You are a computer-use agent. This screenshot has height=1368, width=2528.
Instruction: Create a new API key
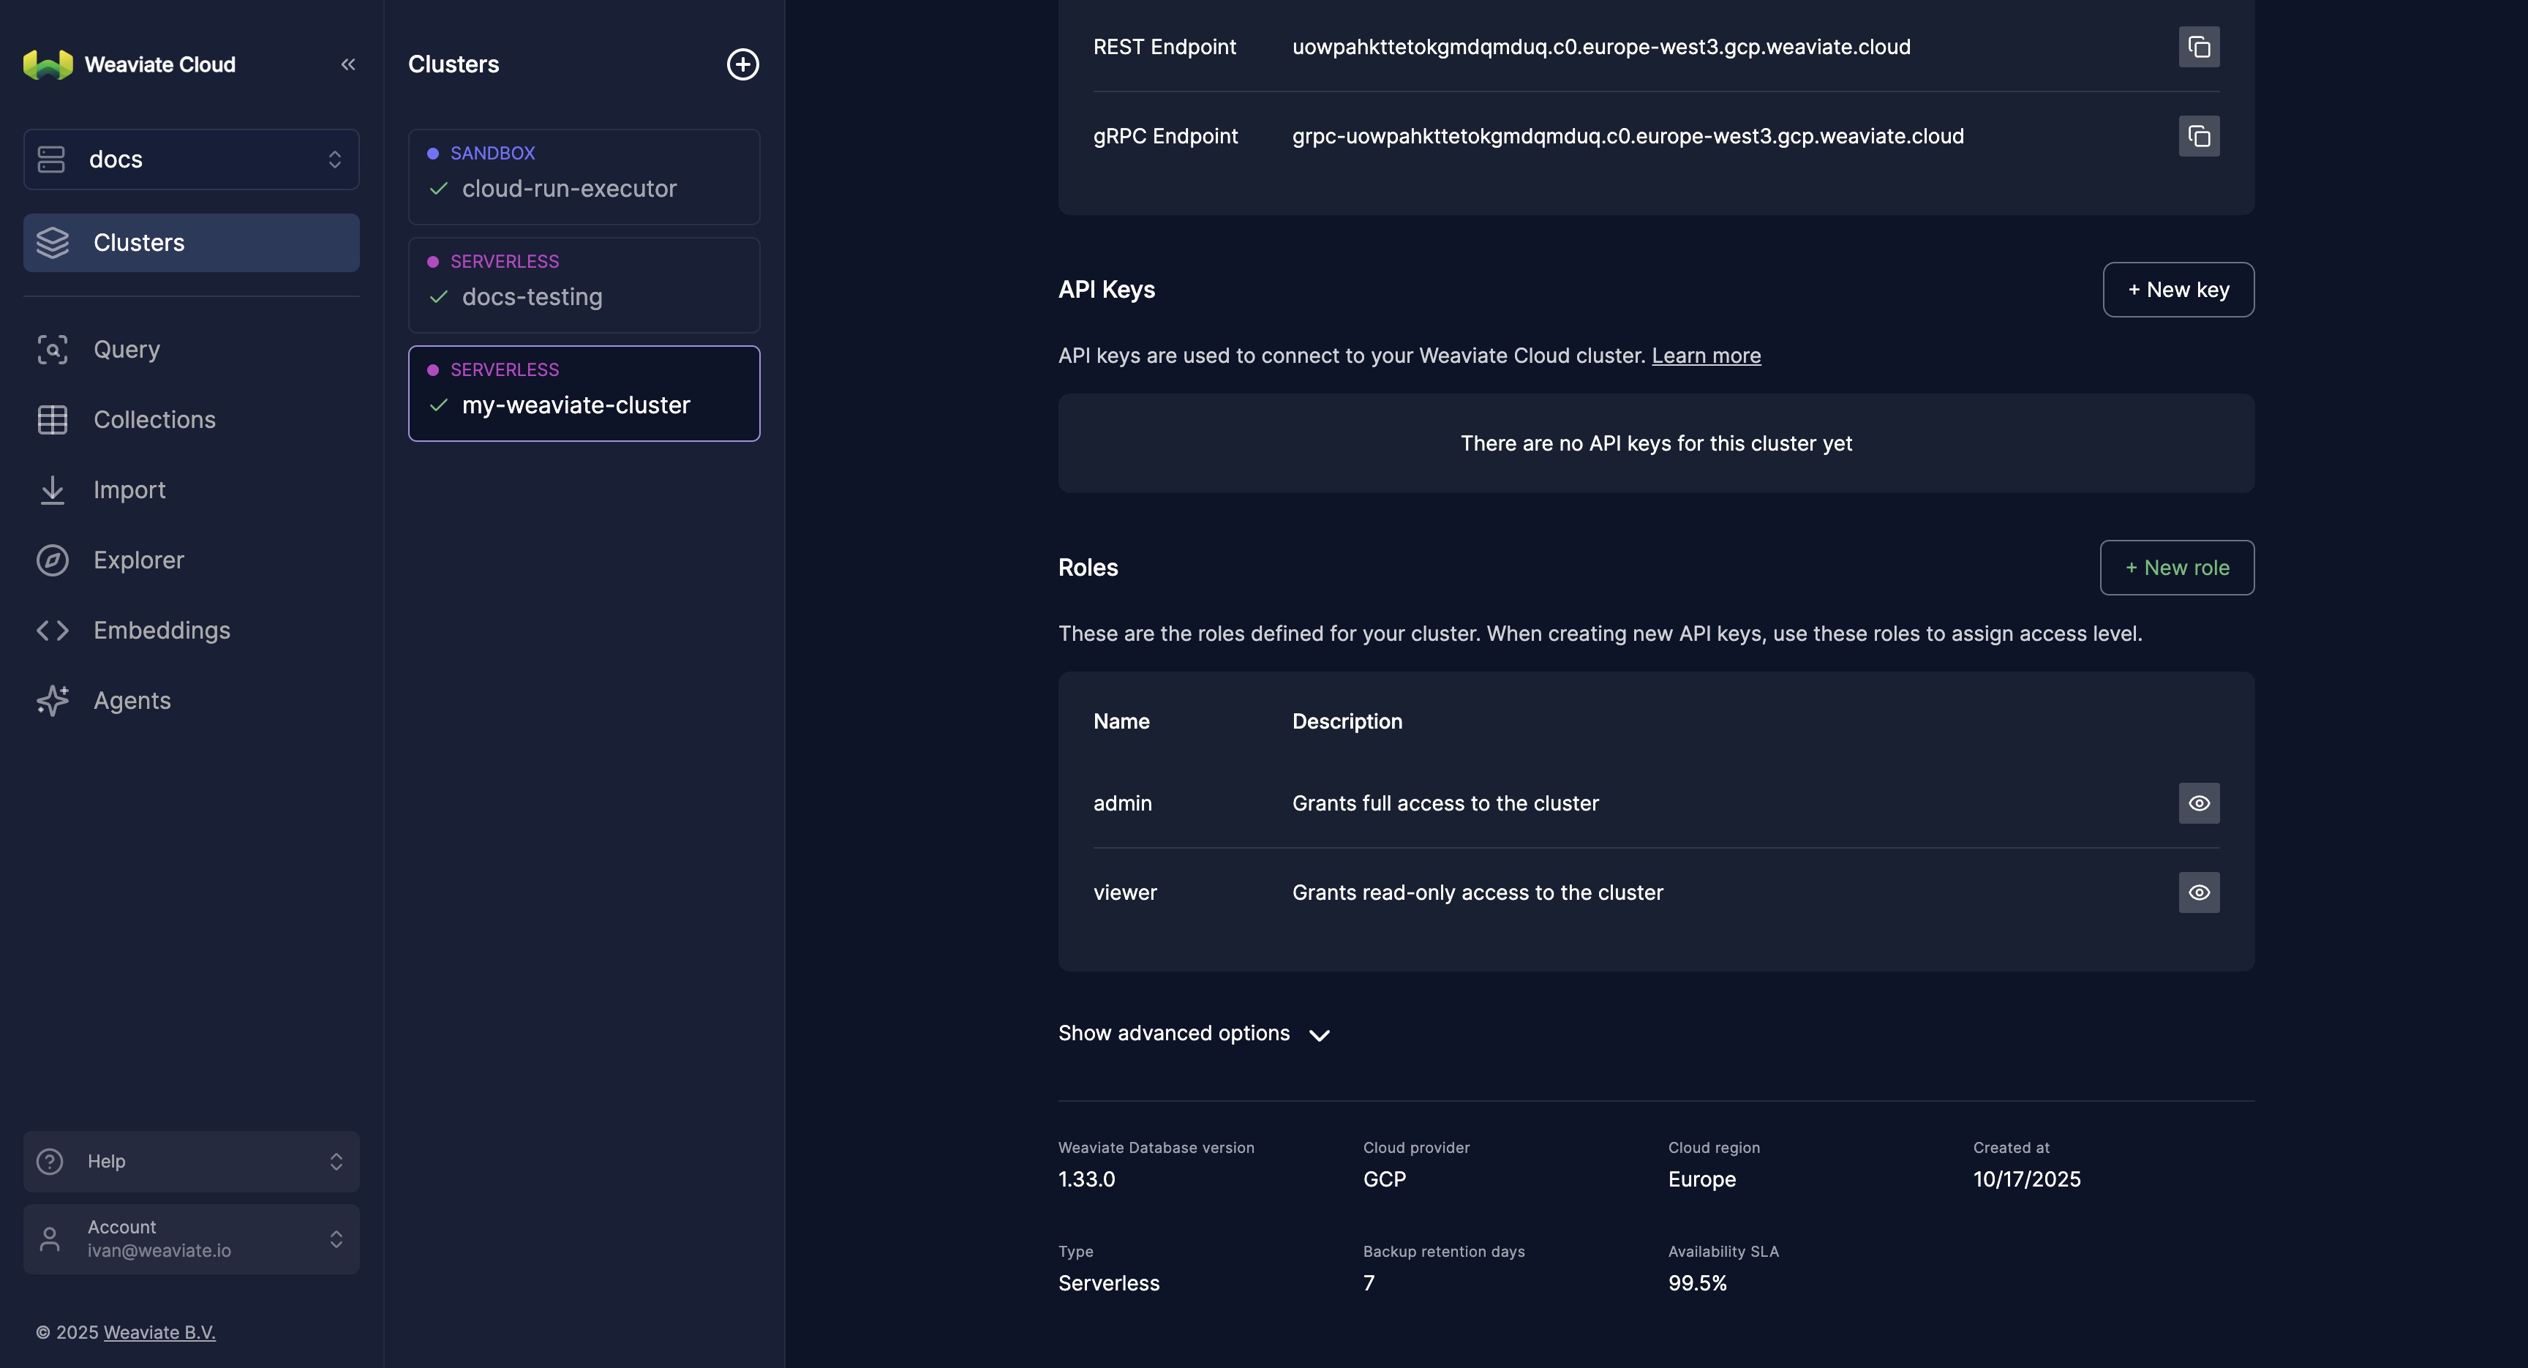tap(2178, 290)
